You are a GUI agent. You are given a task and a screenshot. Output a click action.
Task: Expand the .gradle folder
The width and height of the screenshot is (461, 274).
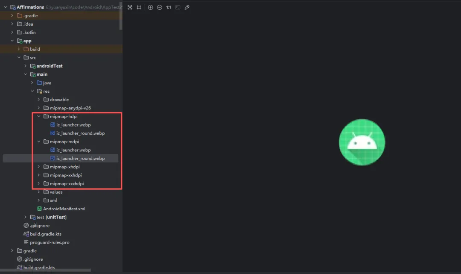tap(12, 15)
